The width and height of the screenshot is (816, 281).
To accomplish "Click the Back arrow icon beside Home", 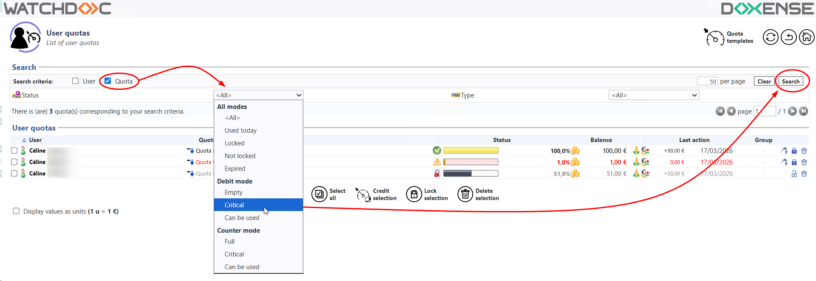I will tap(788, 37).
